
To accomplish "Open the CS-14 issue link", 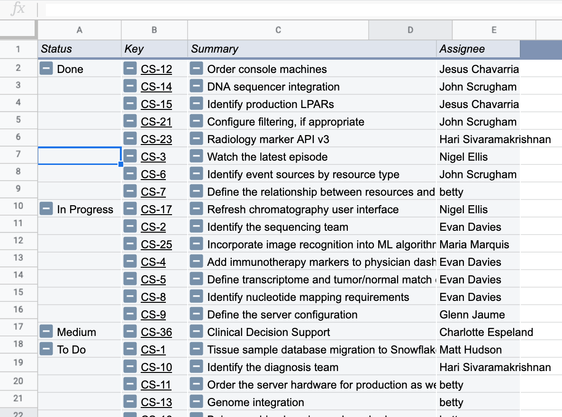I will [x=156, y=87].
